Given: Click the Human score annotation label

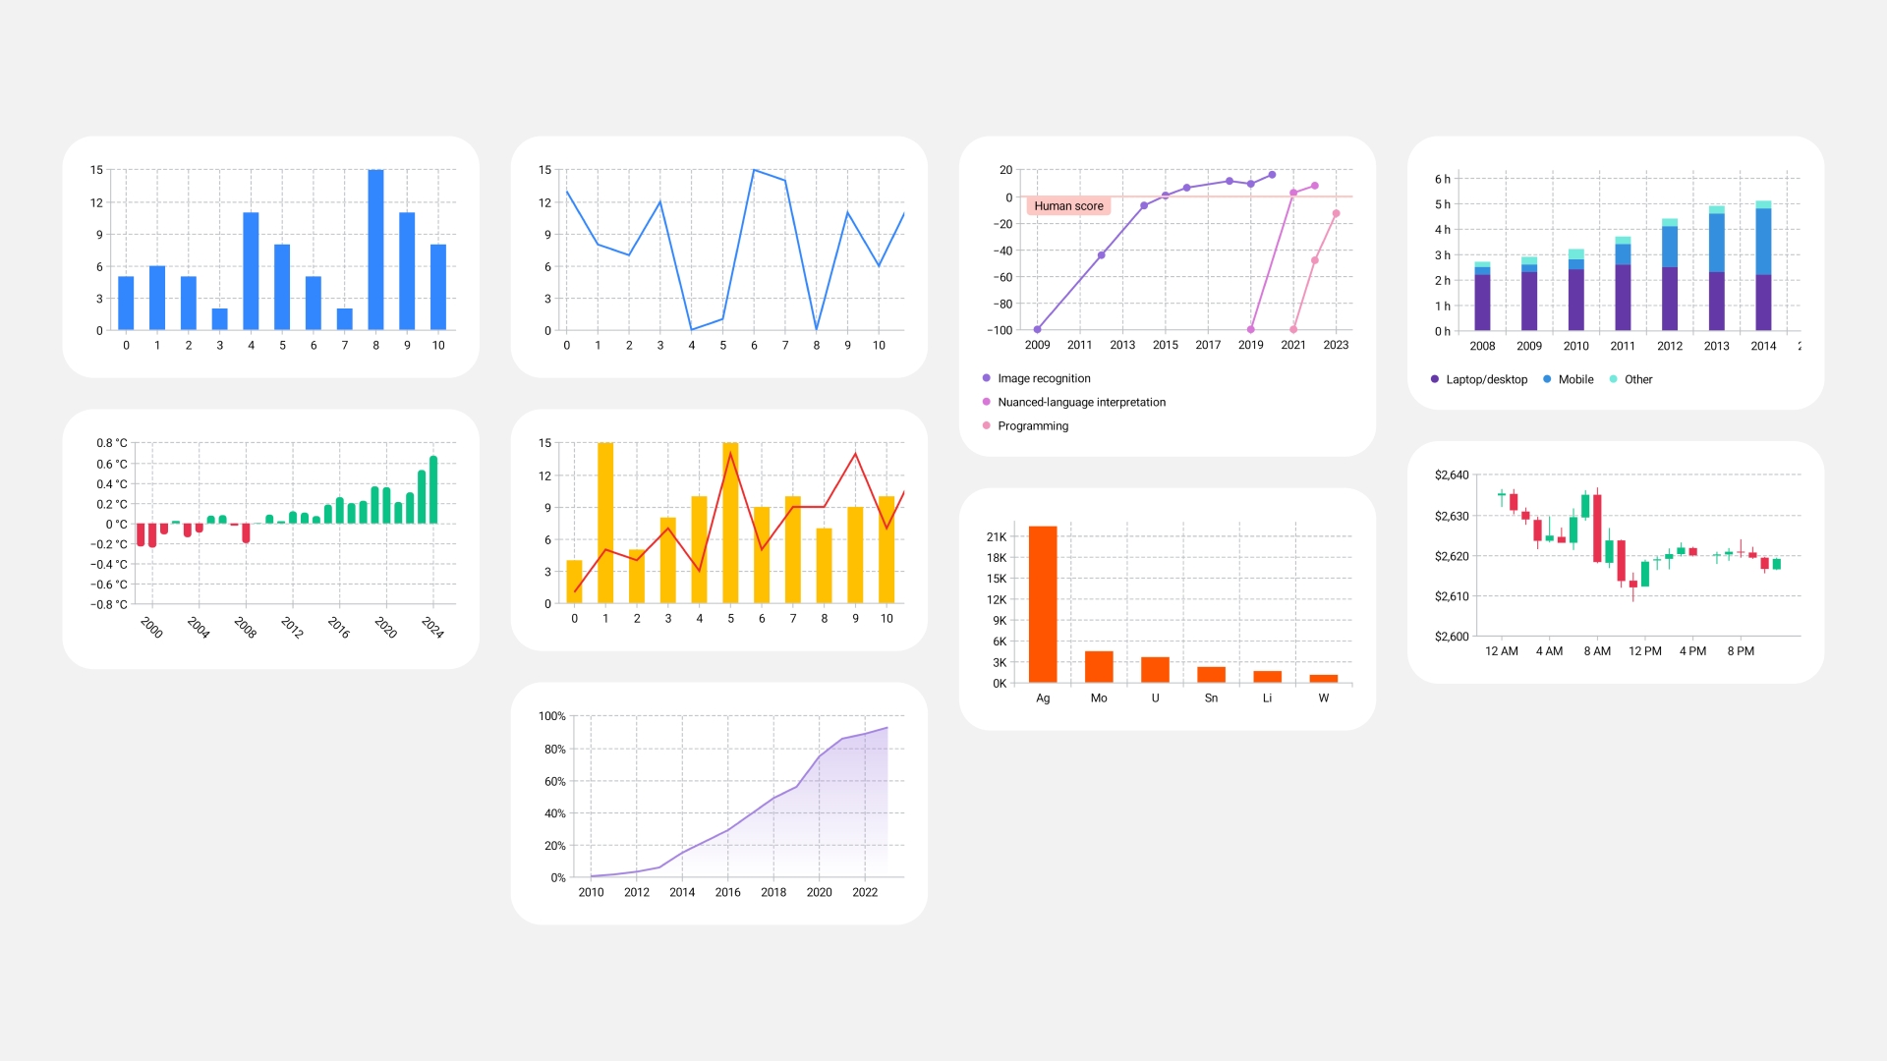Looking at the screenshot, I should coord(1068,206).
